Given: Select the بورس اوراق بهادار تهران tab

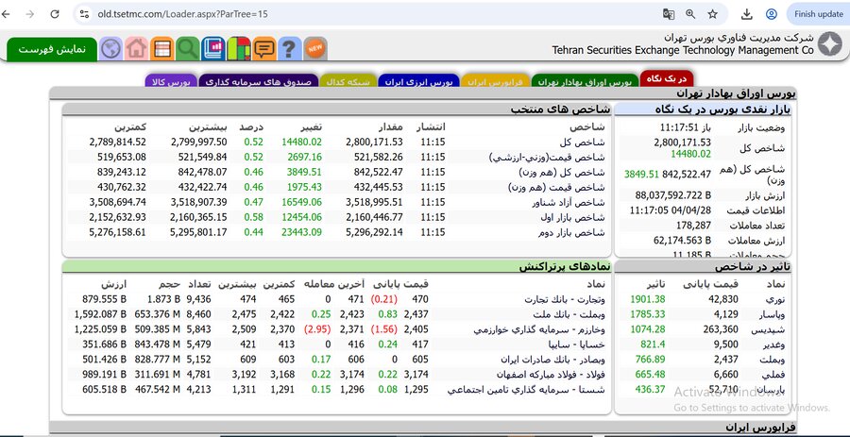Looking at the screenshot, I should pyautogui.click(x=585, y=81).
